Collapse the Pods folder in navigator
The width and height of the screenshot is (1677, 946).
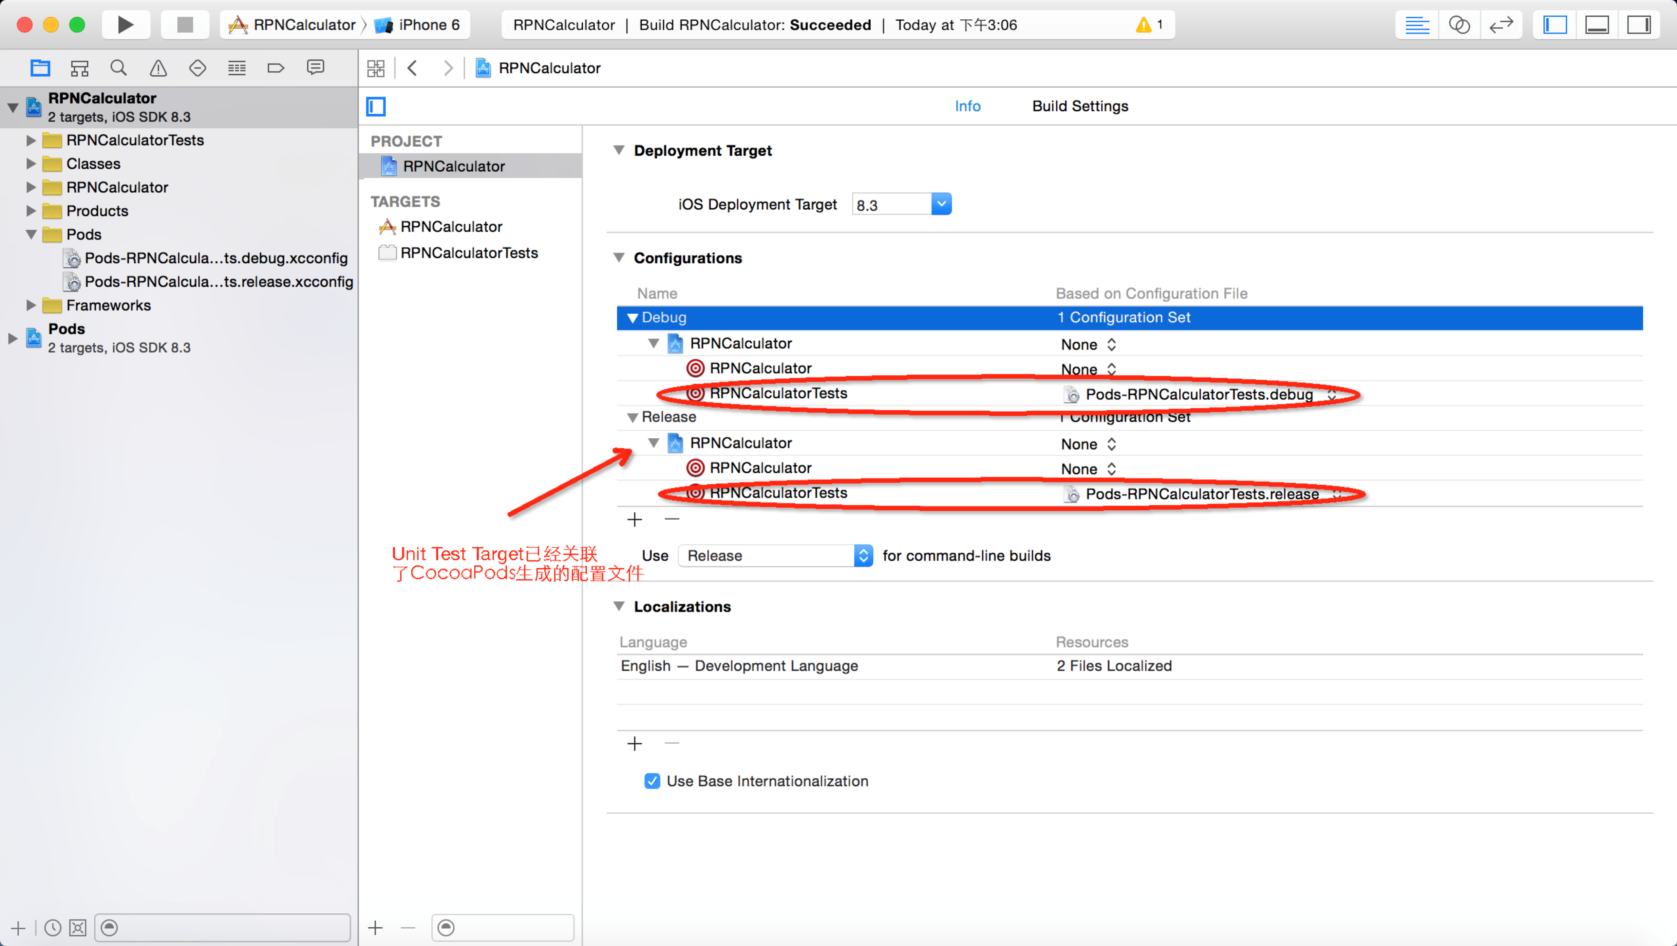30,235
